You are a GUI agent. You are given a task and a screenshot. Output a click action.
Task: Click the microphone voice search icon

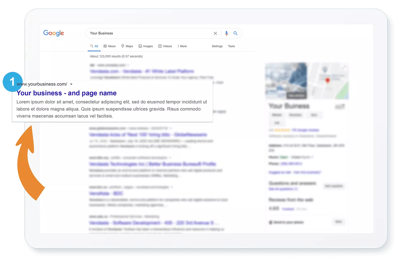[226, 33]
